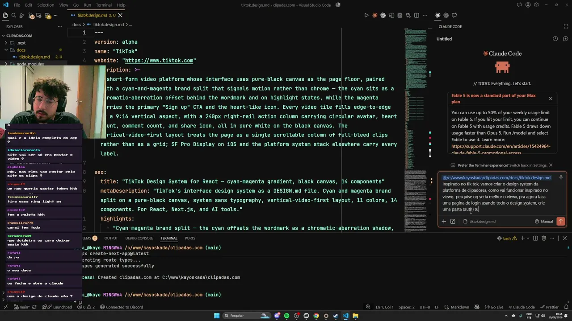Click into the Claude Code prompt text

[x=496, y=193]
